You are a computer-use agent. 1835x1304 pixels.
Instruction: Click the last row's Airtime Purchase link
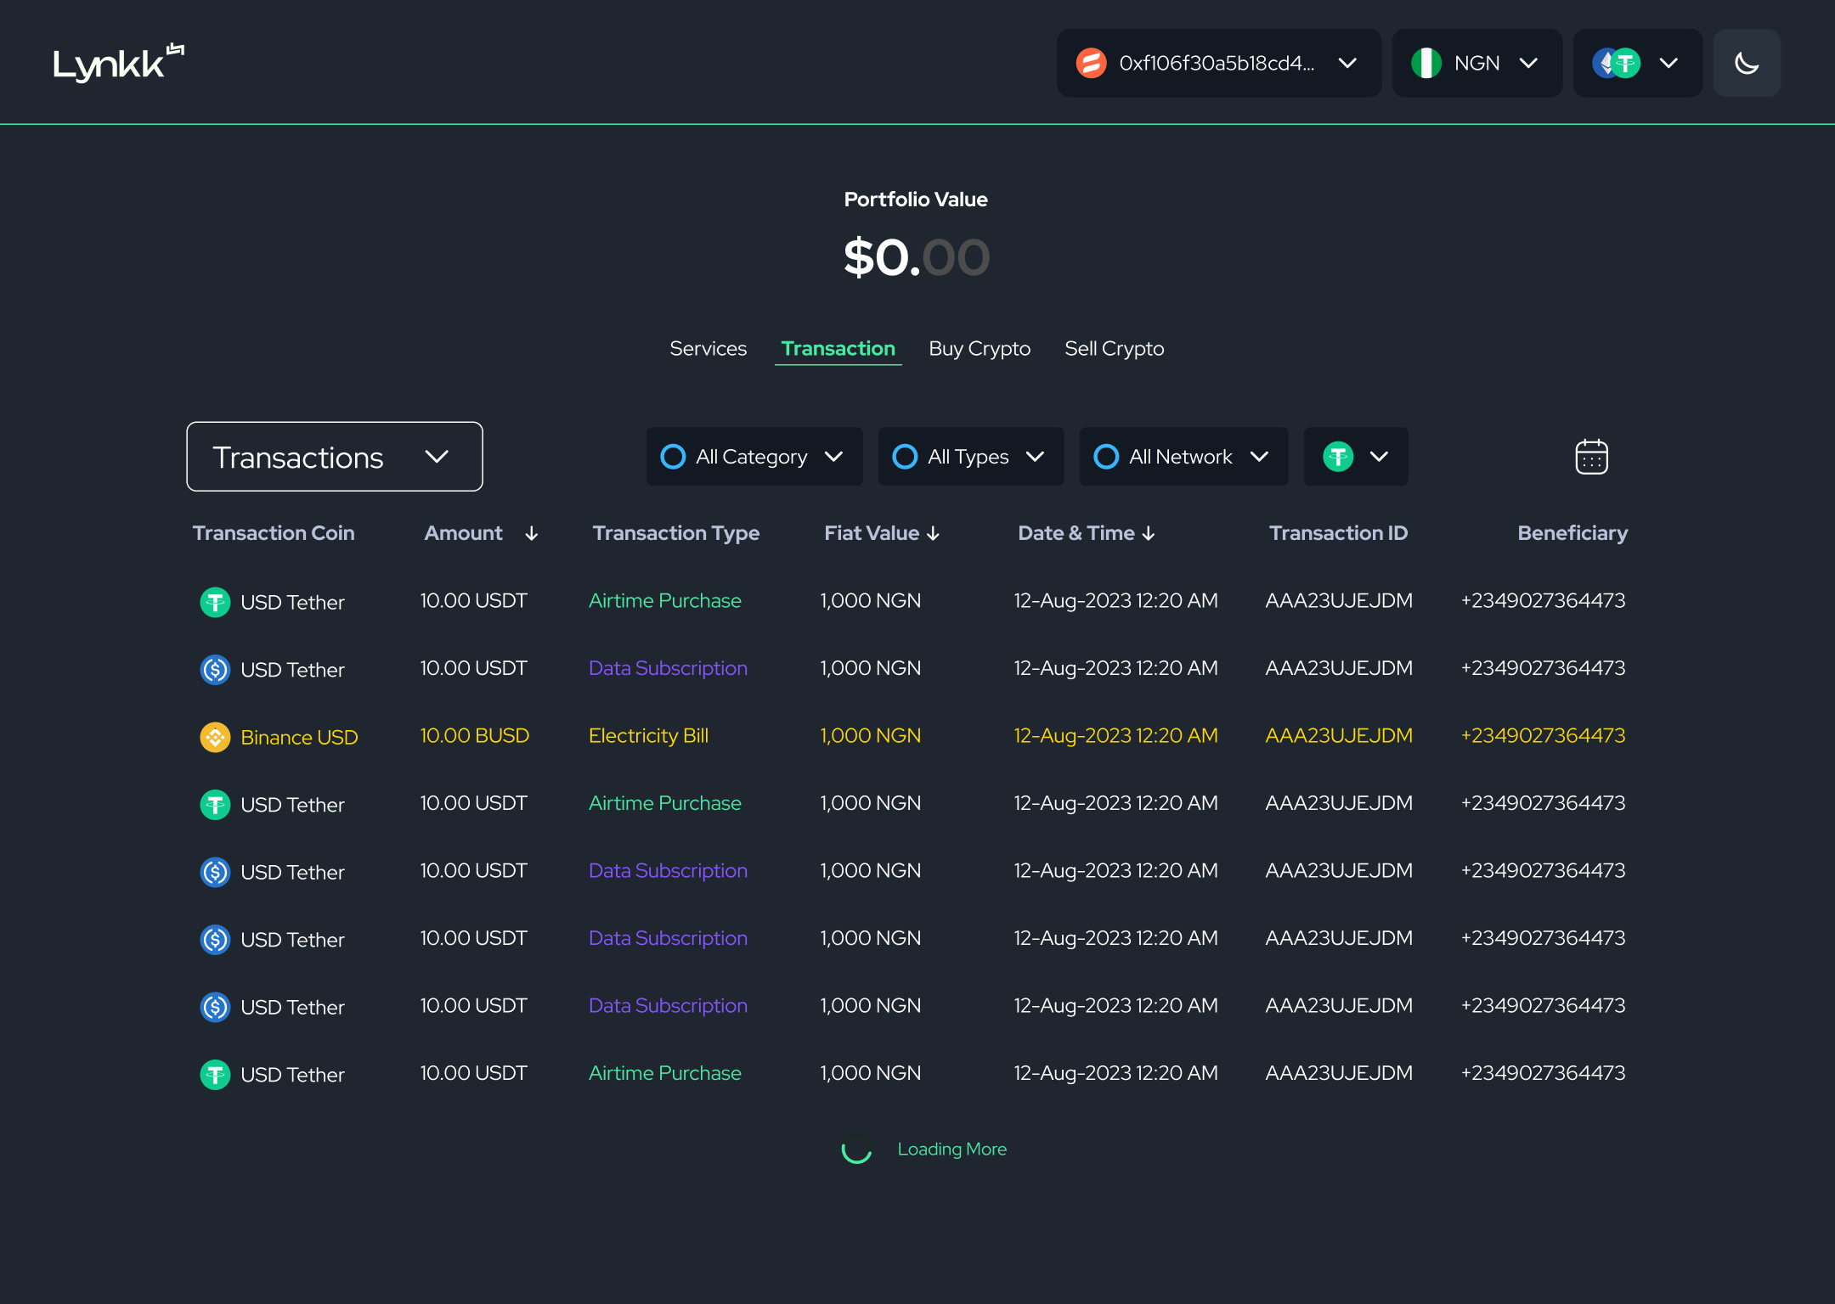point(664,1073)
